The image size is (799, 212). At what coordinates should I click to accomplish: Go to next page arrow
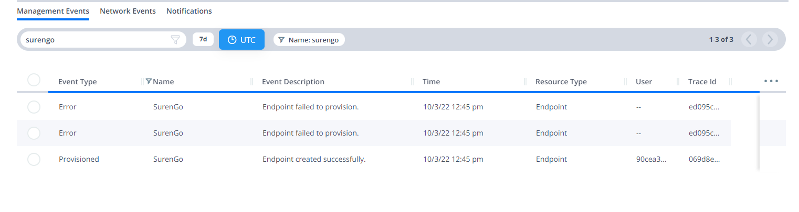(770, 39)
